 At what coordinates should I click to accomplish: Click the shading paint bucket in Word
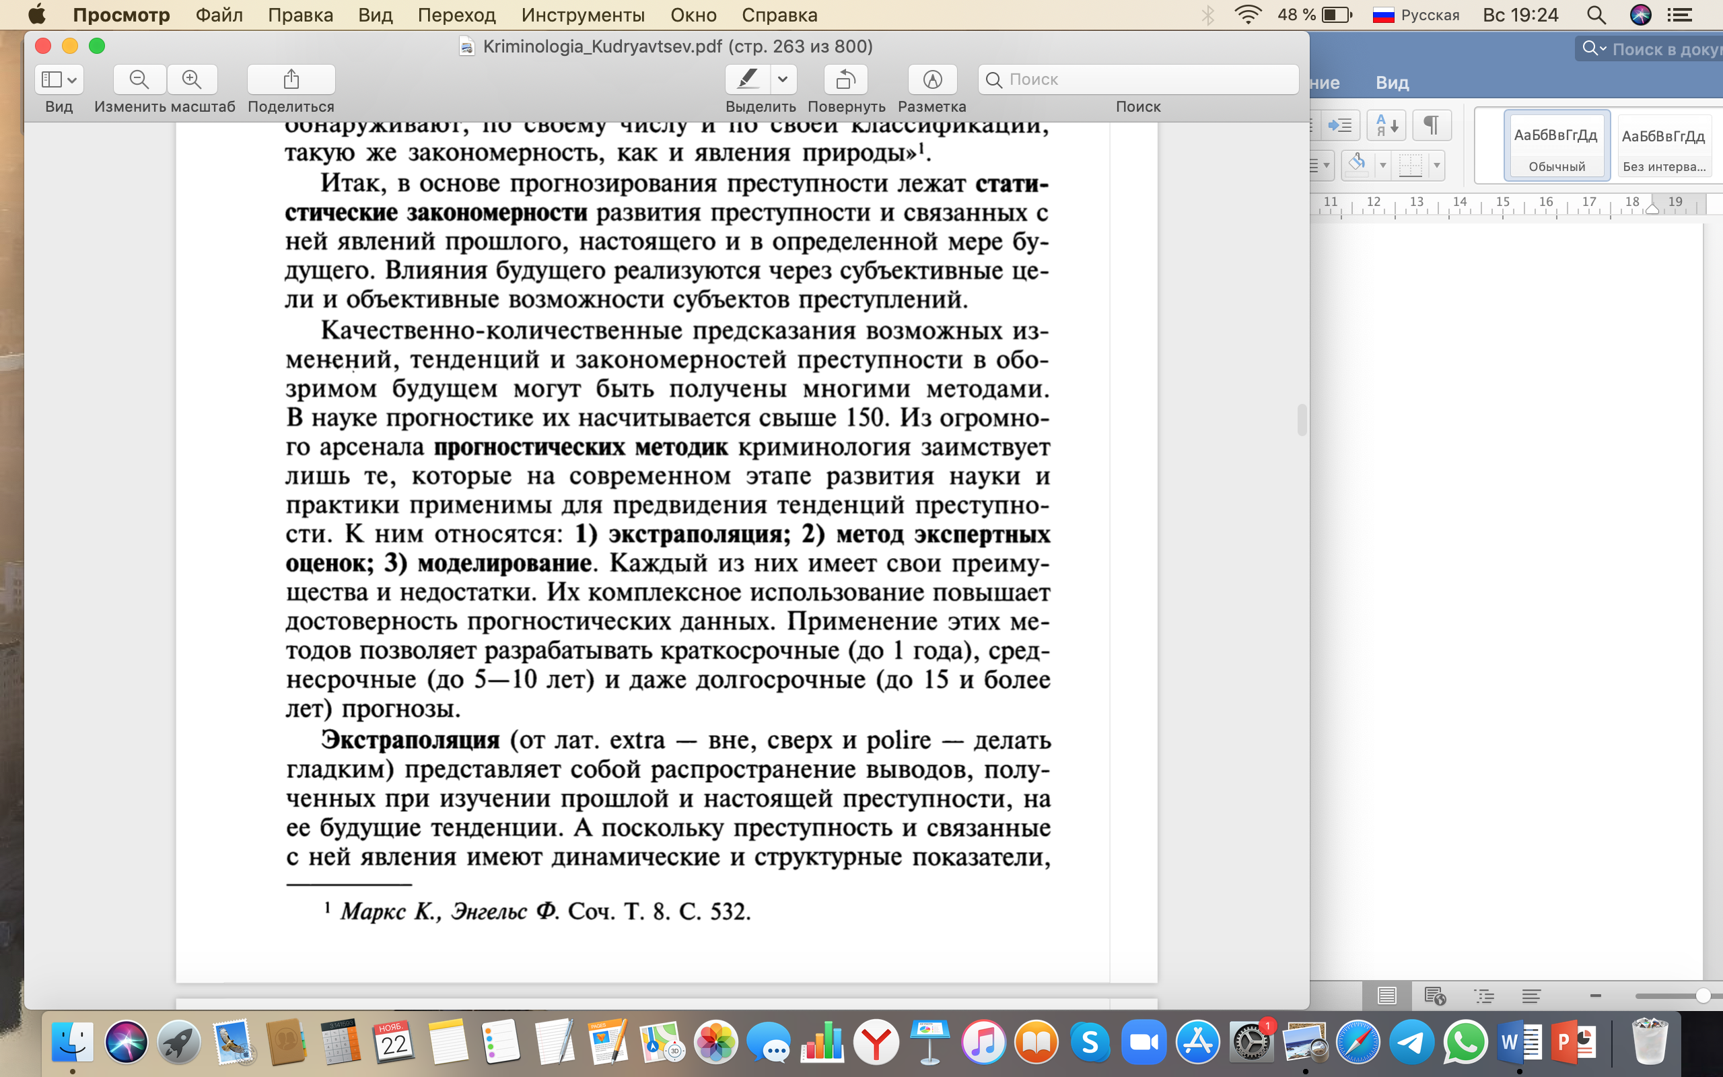1357,166
